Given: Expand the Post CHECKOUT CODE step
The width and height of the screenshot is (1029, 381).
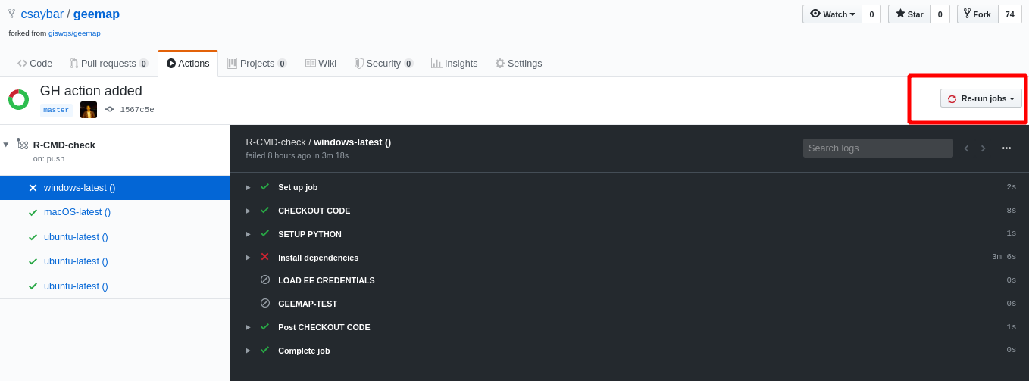Looking at the screenshot, I should point(248,327).
